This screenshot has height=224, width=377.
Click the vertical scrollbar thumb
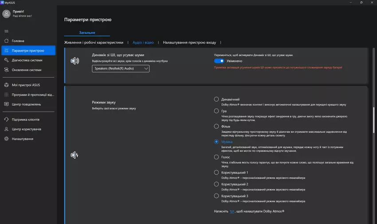tap(374, 119)
